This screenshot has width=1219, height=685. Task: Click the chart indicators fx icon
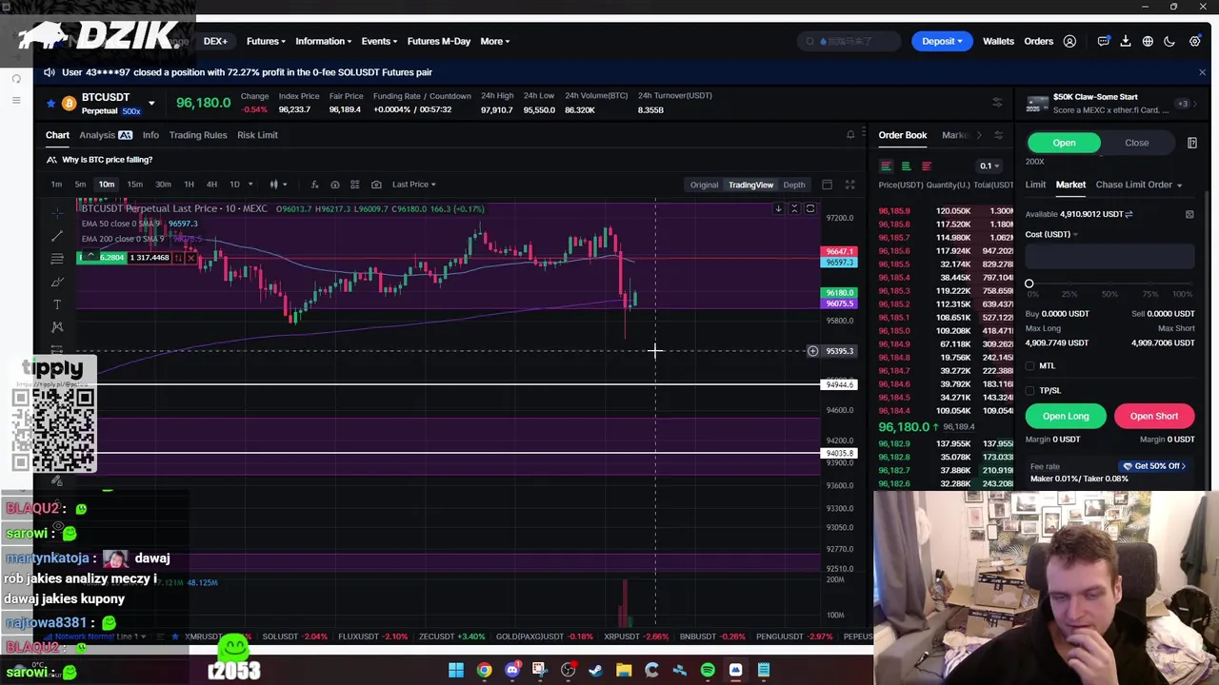pos(313,185)
